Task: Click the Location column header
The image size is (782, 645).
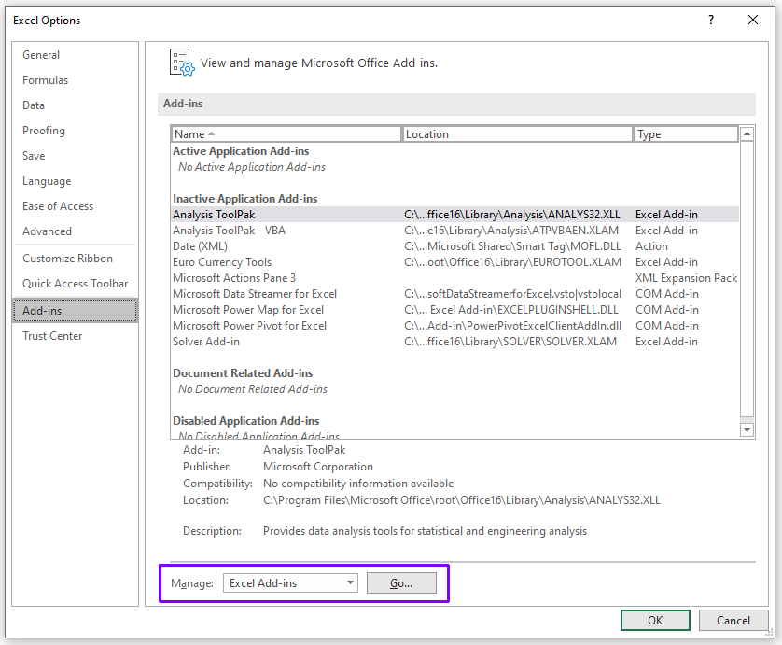Action: (518, 134)
